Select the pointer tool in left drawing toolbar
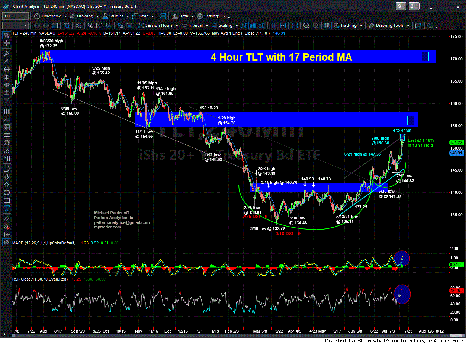 tap(6, 35)
